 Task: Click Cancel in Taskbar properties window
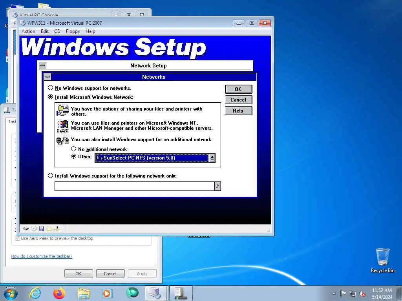coord(110,273)
